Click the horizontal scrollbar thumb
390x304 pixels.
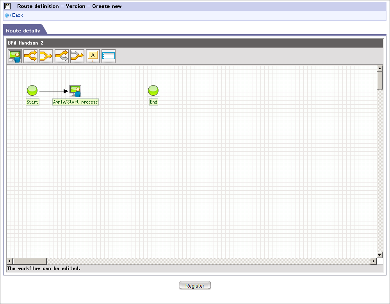(30, 261)
